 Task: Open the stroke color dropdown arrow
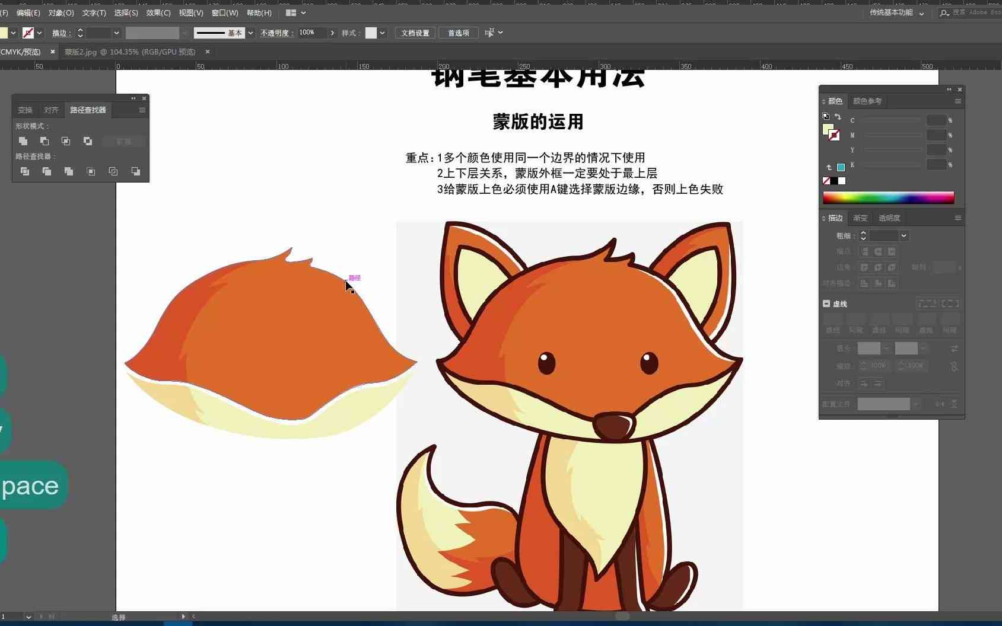40,33
